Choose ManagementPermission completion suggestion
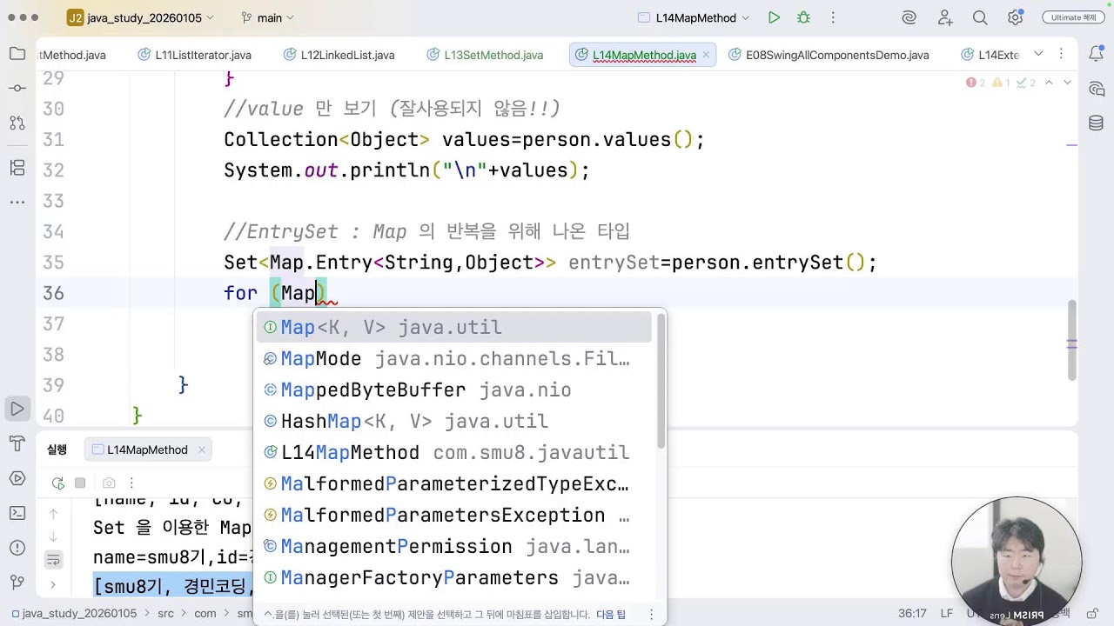The width and height of the screenshot is (1114, 626). click(x=453, y=546)
